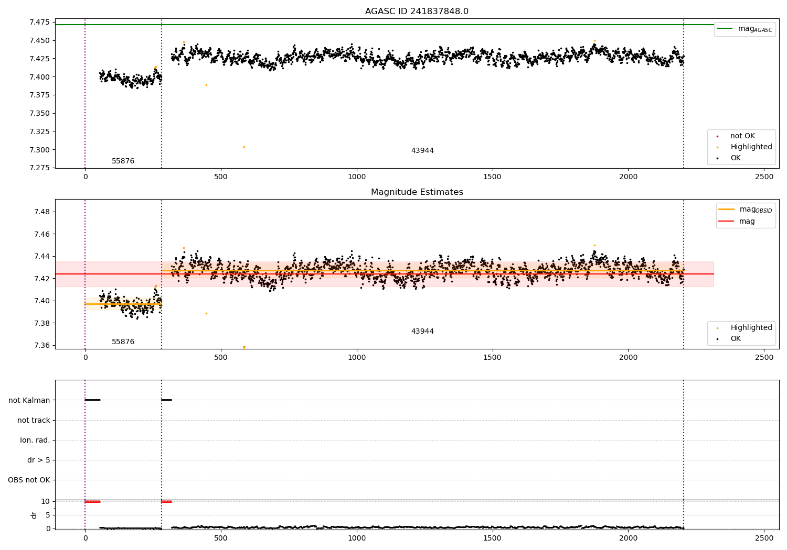The width and height of the screenshot is (787, 550).
Task: Click the 'Magnitude Estimates' plot title
Action: (417, 192)
